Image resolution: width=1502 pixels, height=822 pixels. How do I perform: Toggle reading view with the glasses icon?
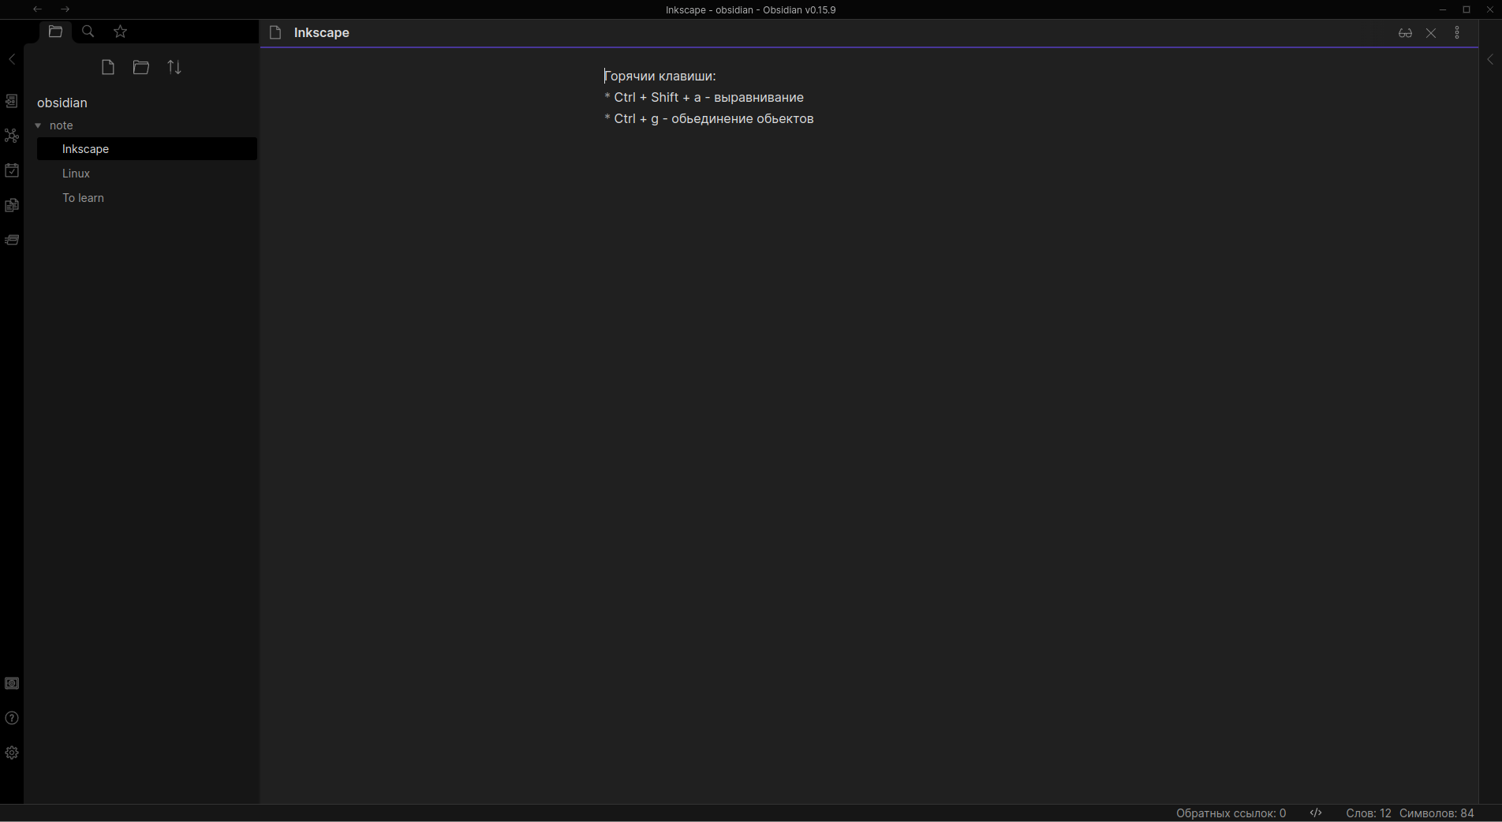(1405, 33)
